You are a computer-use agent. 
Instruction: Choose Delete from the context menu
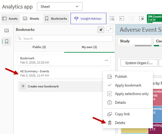128,123
